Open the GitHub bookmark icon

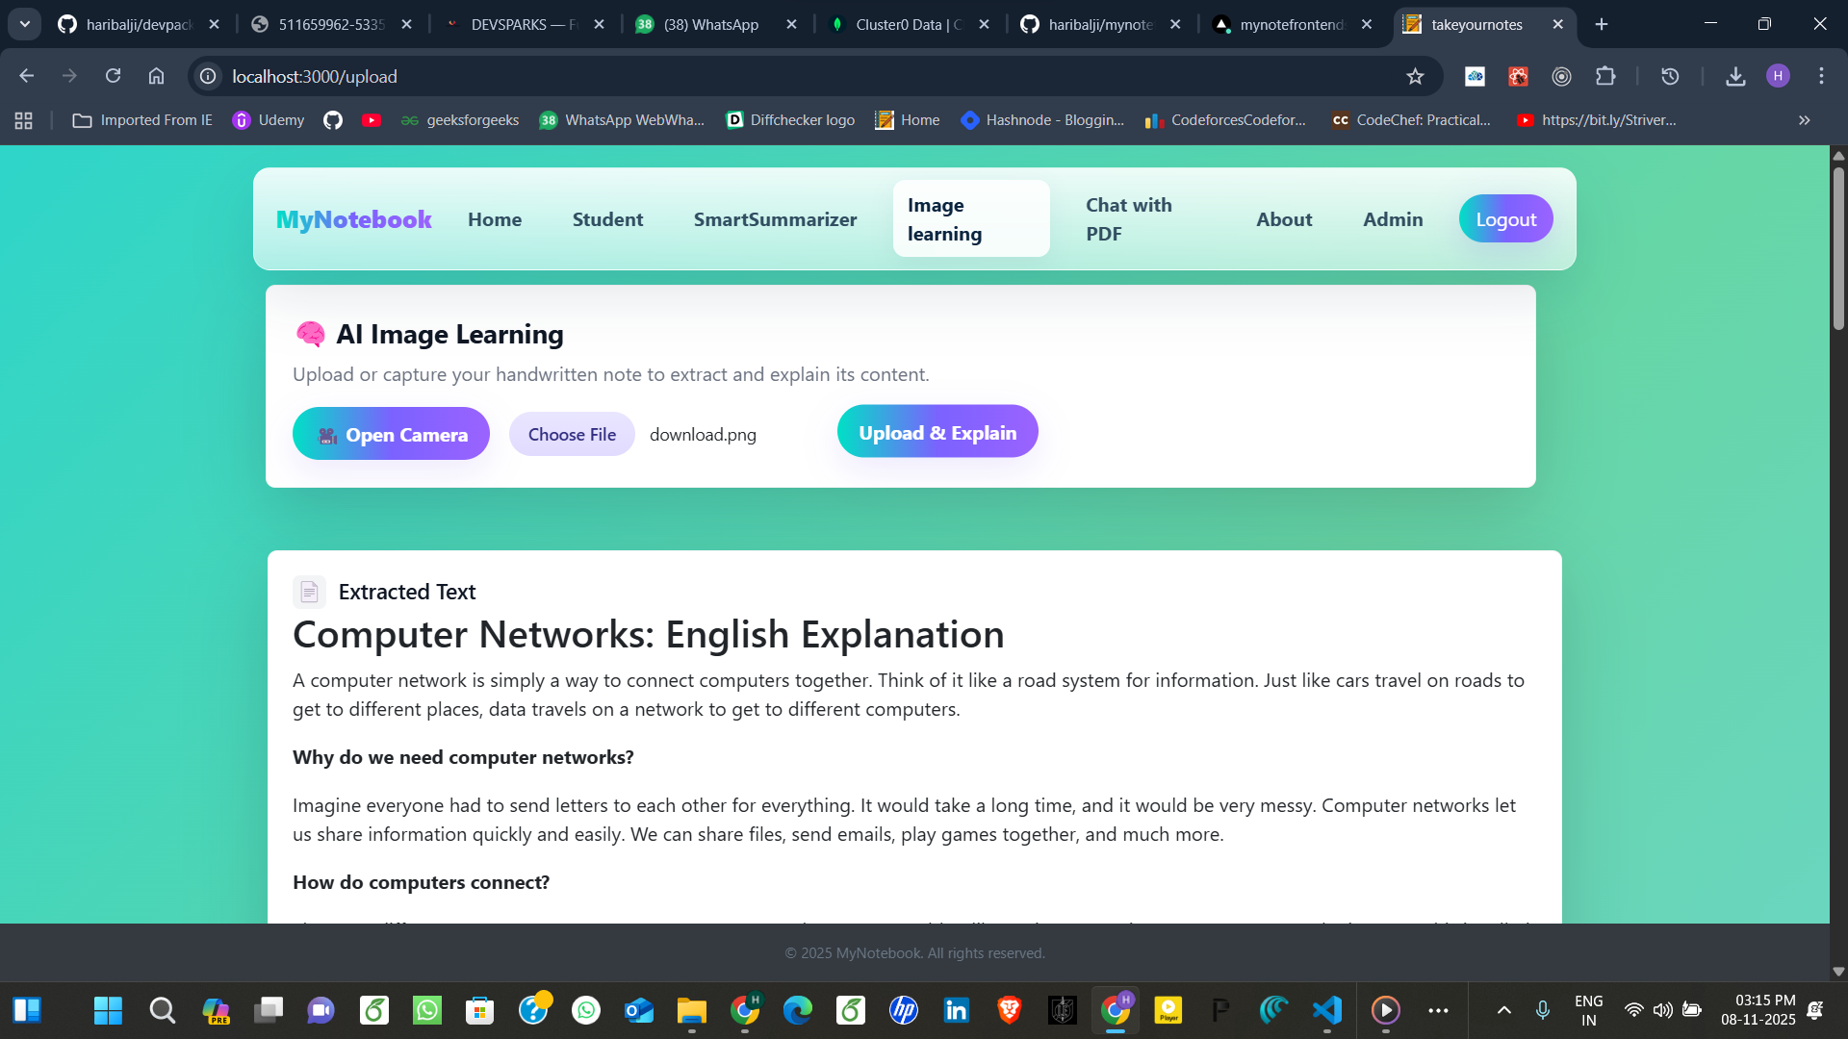click(x=333, y=120)
